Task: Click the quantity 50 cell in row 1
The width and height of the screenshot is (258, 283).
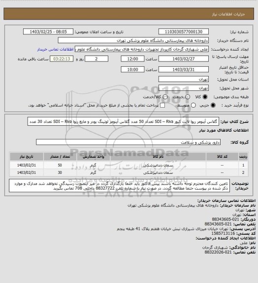Action: [60, 165]
